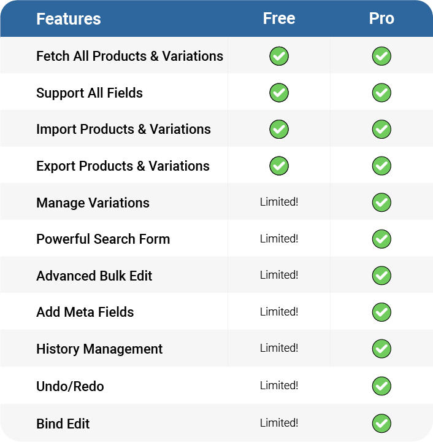Click the Limited! label for Add Meta Fields
433x442 pixels.
(x=278, y=312)
